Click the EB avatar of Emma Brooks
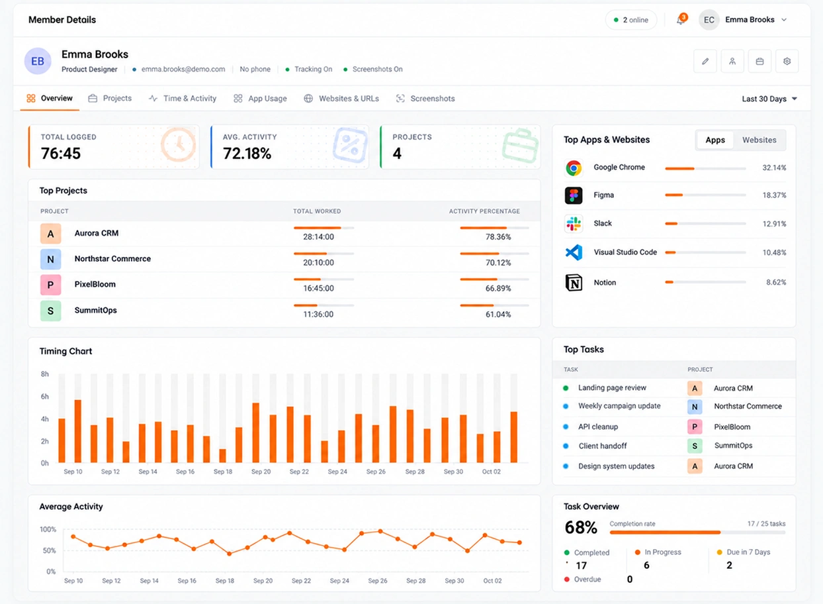 pyautogui.click(x=38, y=61)
